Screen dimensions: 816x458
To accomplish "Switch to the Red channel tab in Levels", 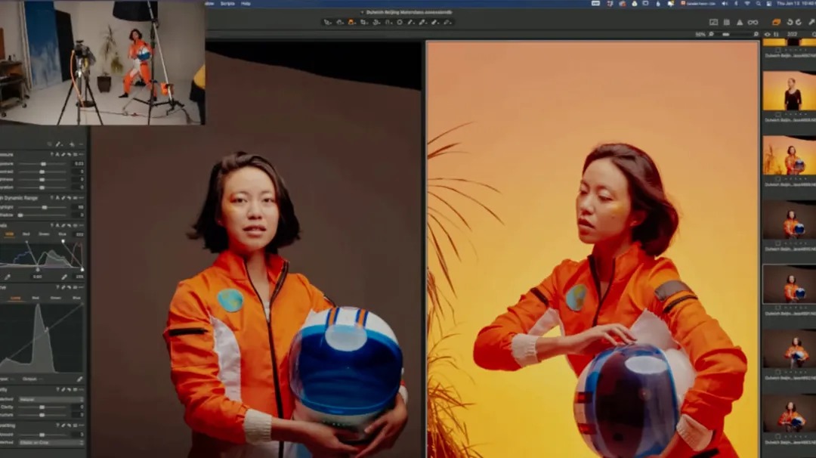I will [x=26, y=234].
